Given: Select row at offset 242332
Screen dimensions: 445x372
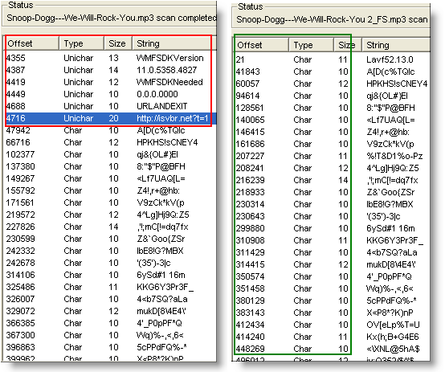Looking at the screenshot, I should 110,251.
